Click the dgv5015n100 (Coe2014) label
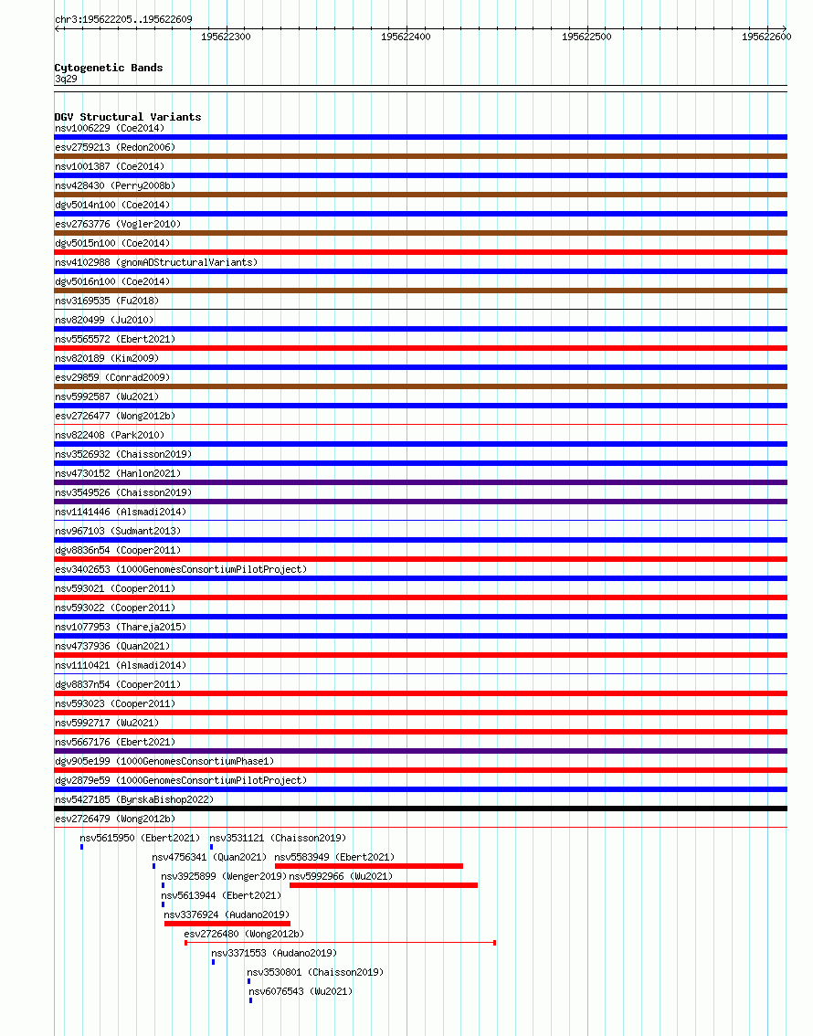Image resolution: width=813 pixels, height=1036 pixels. click(112, 243)
